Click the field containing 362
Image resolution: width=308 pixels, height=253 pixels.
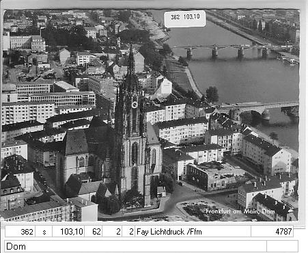[20, 232]
